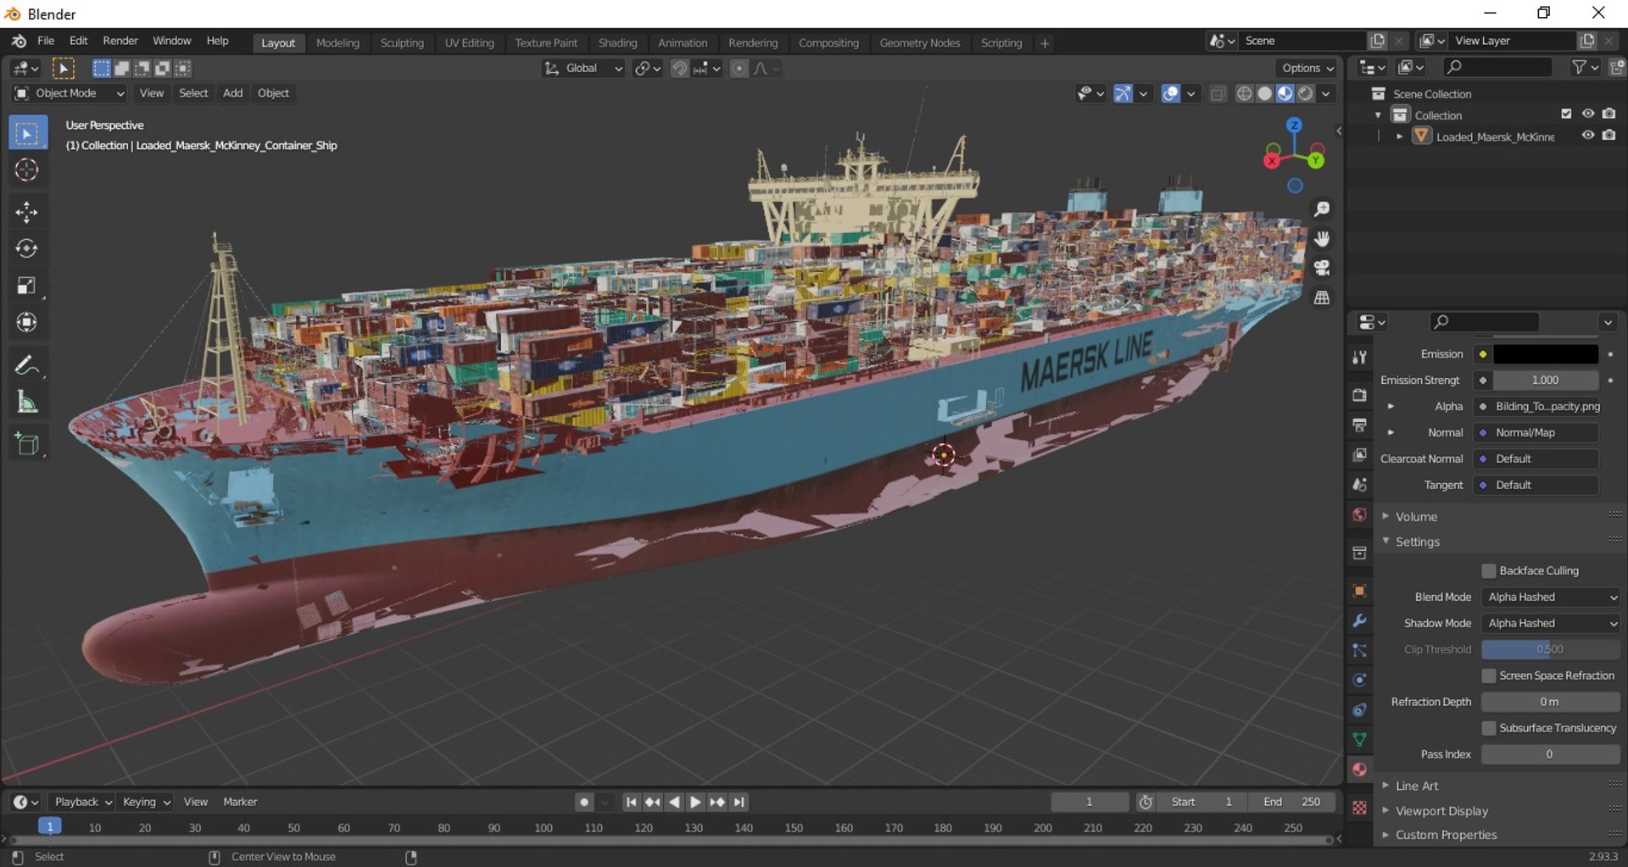This screenshot has width=1628, height=867.
Task: Click the viewport zoom magnifier icon
Action: (1321, 209)
